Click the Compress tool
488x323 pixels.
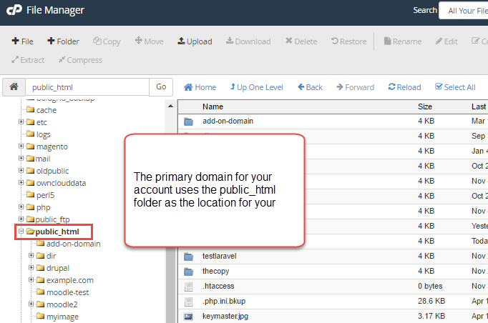80,60
